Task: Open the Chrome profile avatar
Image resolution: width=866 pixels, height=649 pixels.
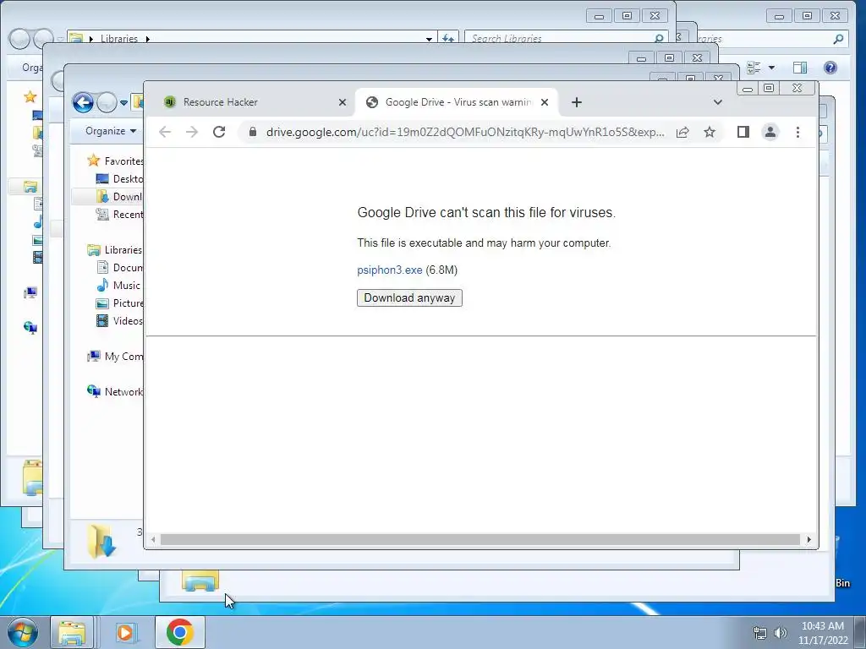Action: (770, 132)
